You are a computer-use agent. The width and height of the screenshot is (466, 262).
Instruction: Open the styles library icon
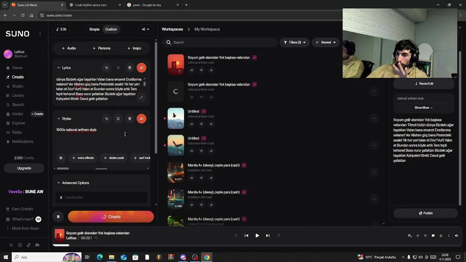tap(61, 158)
